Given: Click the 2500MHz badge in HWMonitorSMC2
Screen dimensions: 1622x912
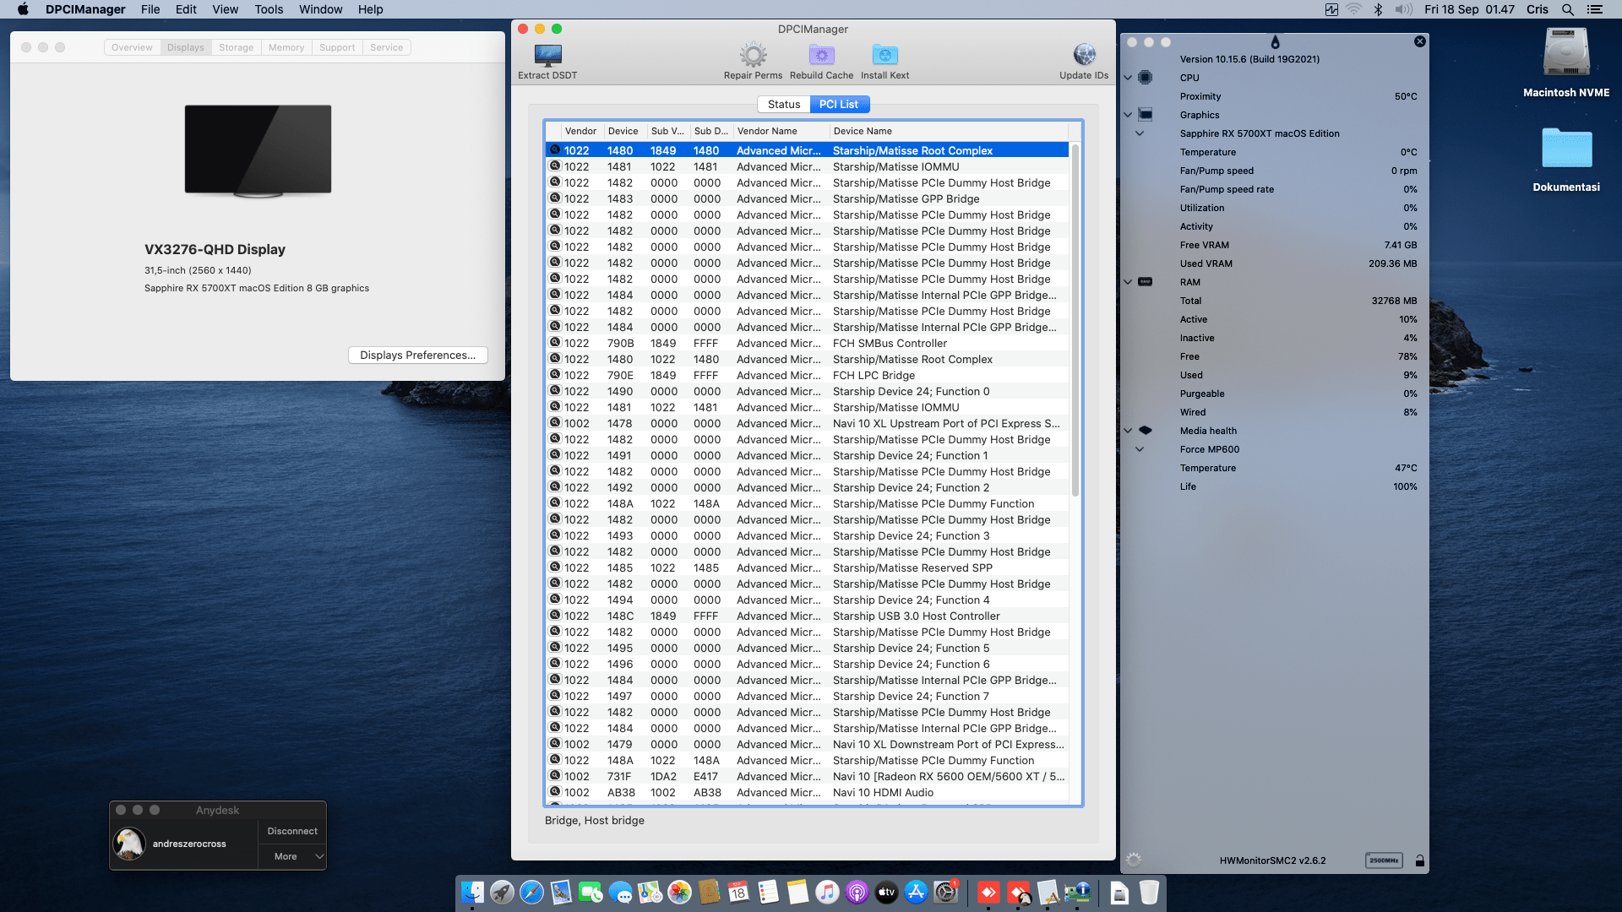Looking at the screenshot, I should pyautogui.click(x=1384, y=860).
